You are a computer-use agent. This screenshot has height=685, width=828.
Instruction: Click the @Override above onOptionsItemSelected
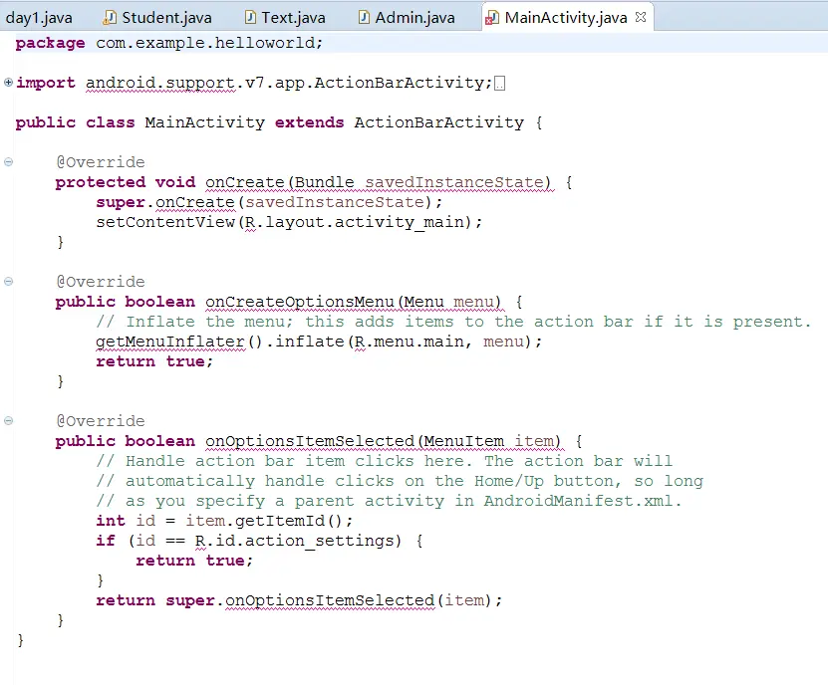[x=101, y=421]
